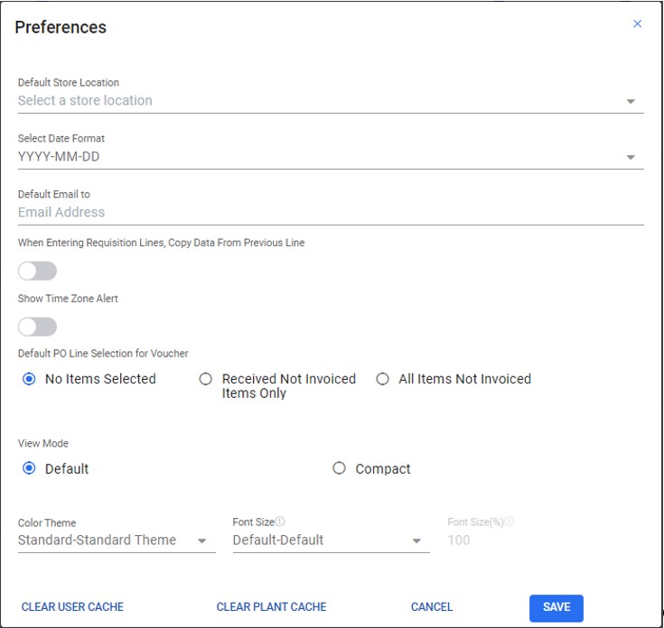Open the Color Theme dropdown
This screenshot has width=664, height=628.
pyautogui.click(x=202, y=541)
